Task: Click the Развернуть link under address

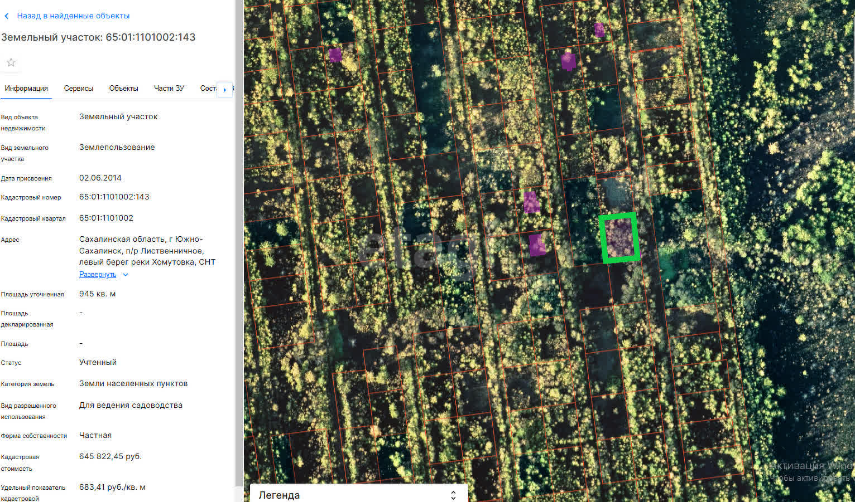Action: click(98, 275)
